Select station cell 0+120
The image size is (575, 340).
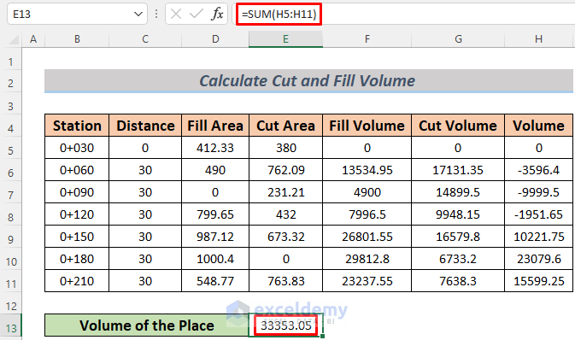point(77,214)
